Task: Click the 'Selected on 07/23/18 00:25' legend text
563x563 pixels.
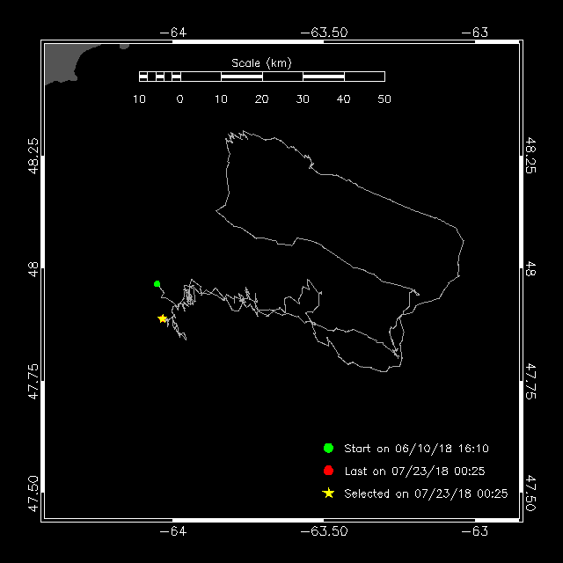Action: coord(426,494)
